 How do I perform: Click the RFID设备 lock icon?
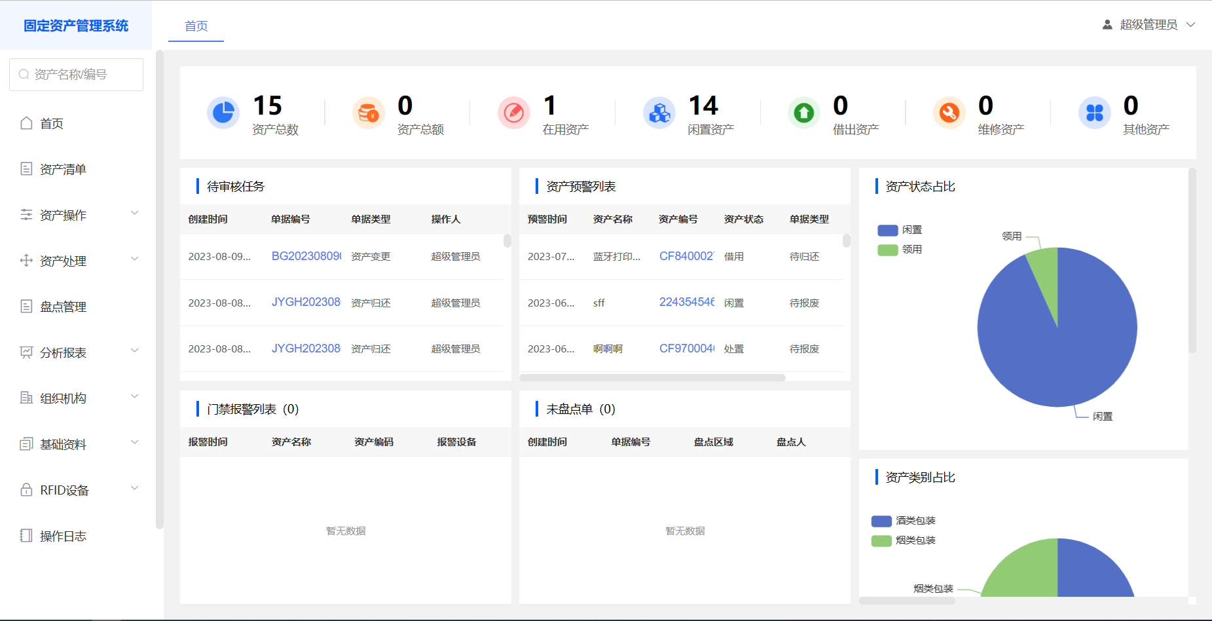coord(26,490)
